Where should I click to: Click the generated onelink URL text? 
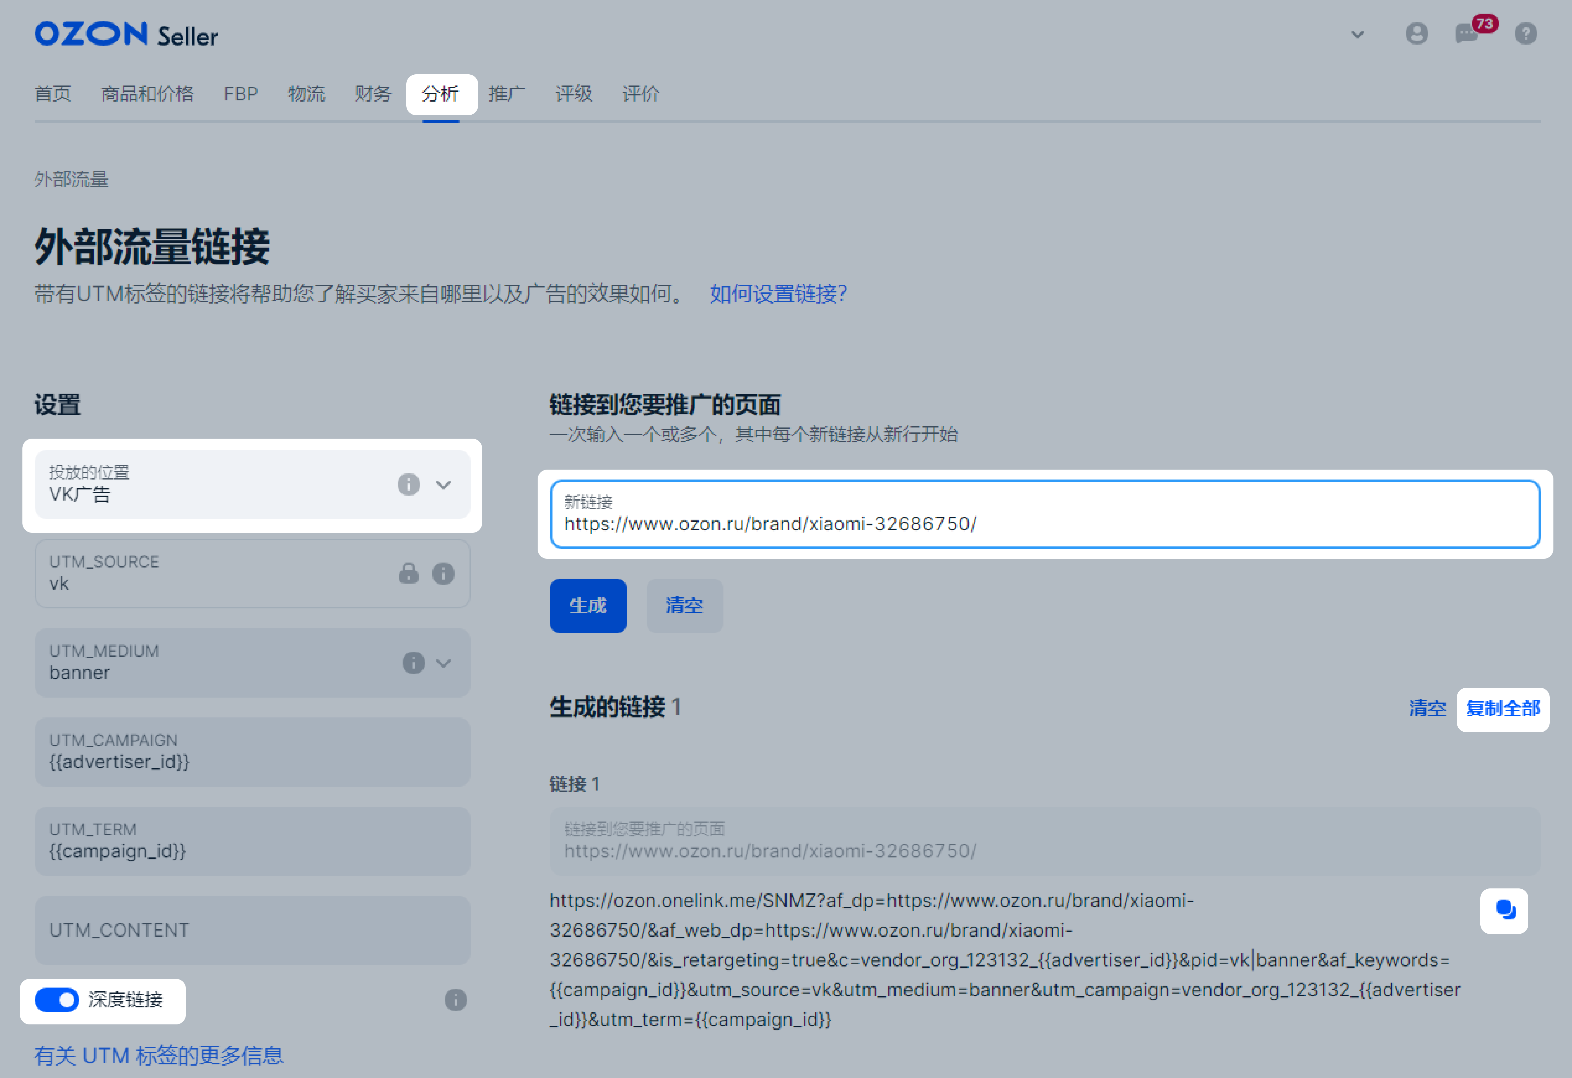[1006, 960]
